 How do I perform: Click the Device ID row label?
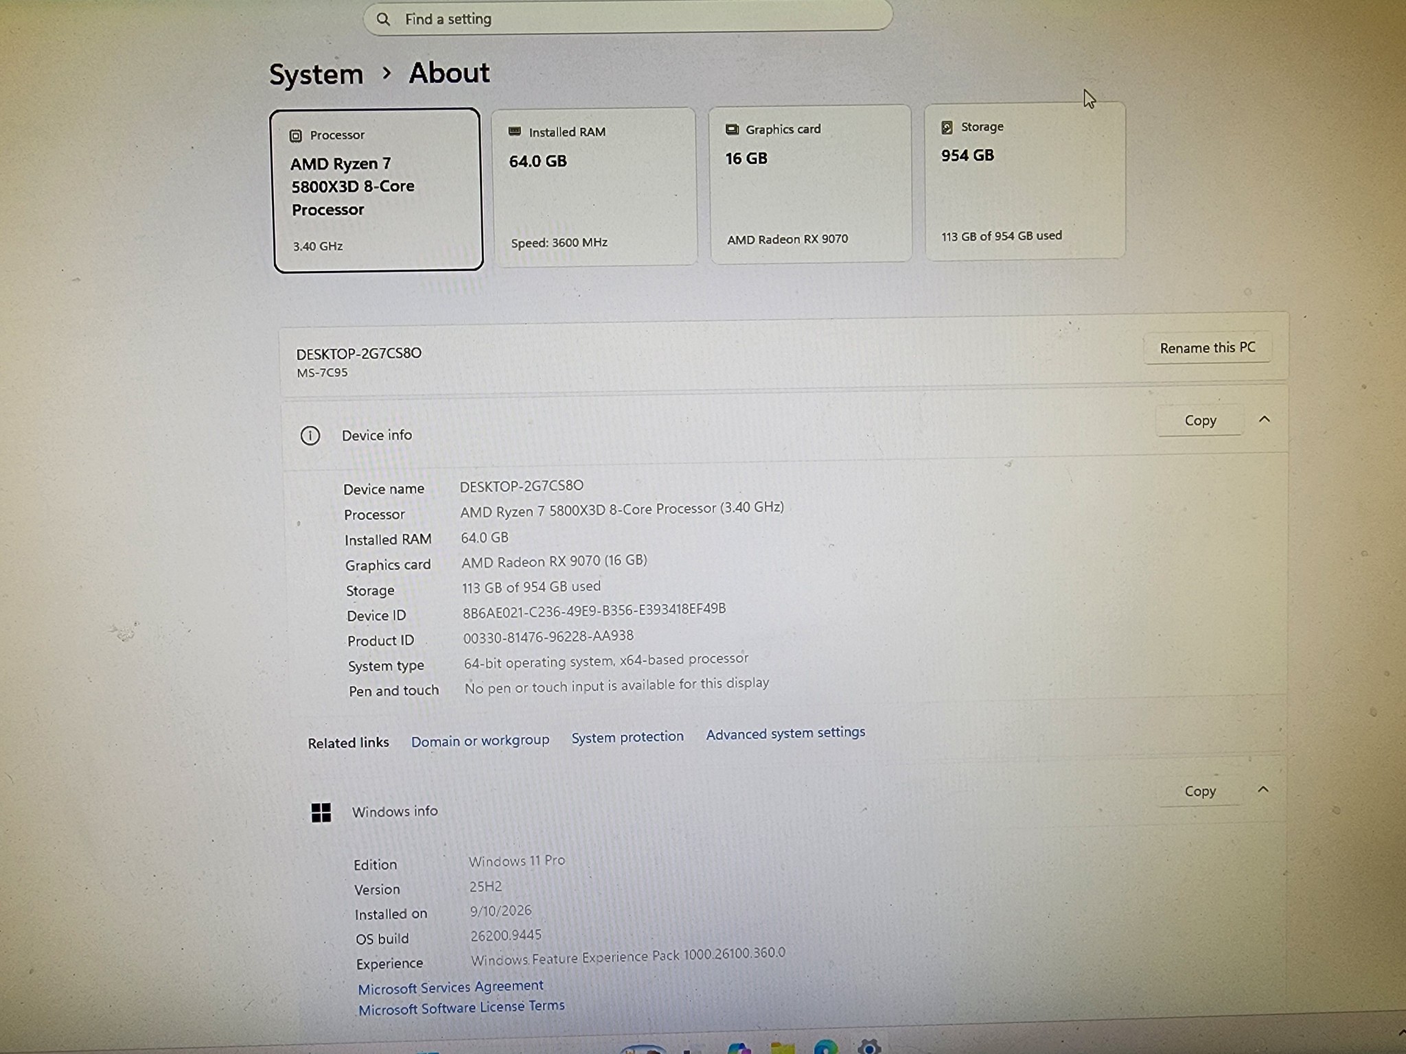click(x=376, y=616)
